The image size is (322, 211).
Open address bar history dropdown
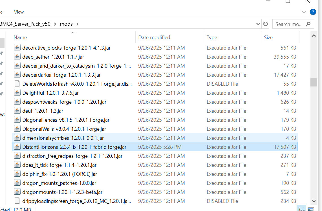coord(258,24)
